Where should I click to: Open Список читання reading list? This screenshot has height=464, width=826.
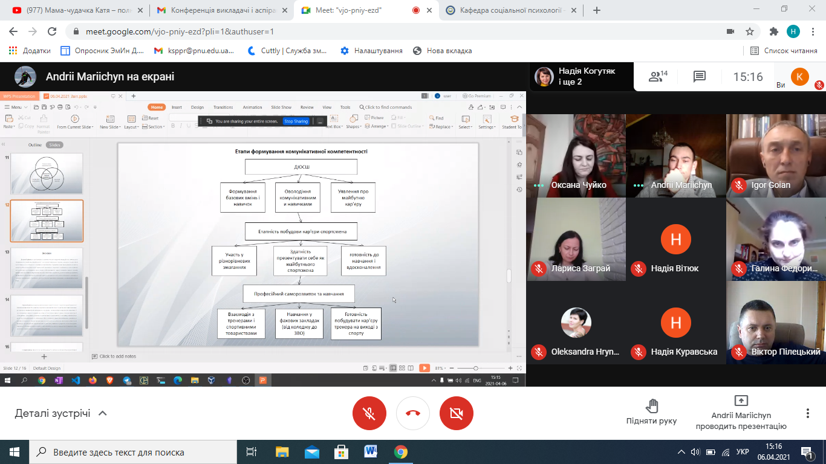[x=784, y=51]
